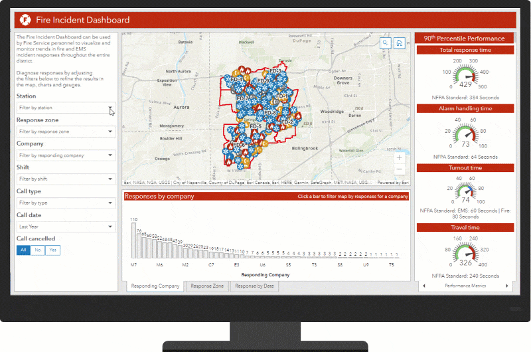Screen dimensions: 531x352
Task: Click the Travel time gauge
Action: click(465, 252)
